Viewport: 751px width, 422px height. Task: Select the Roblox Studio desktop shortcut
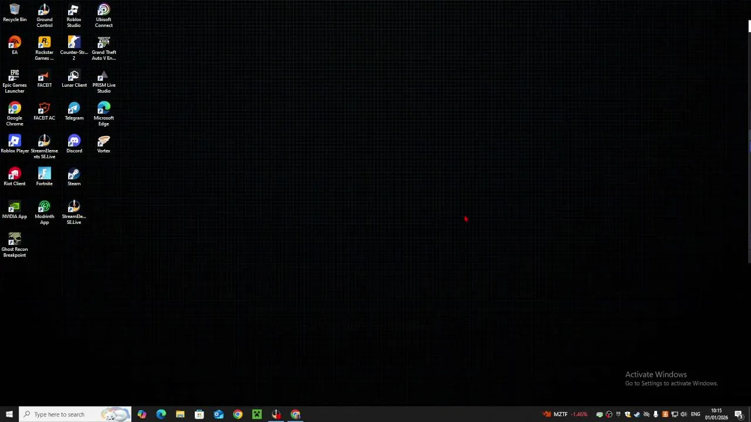tap(74, 16)
